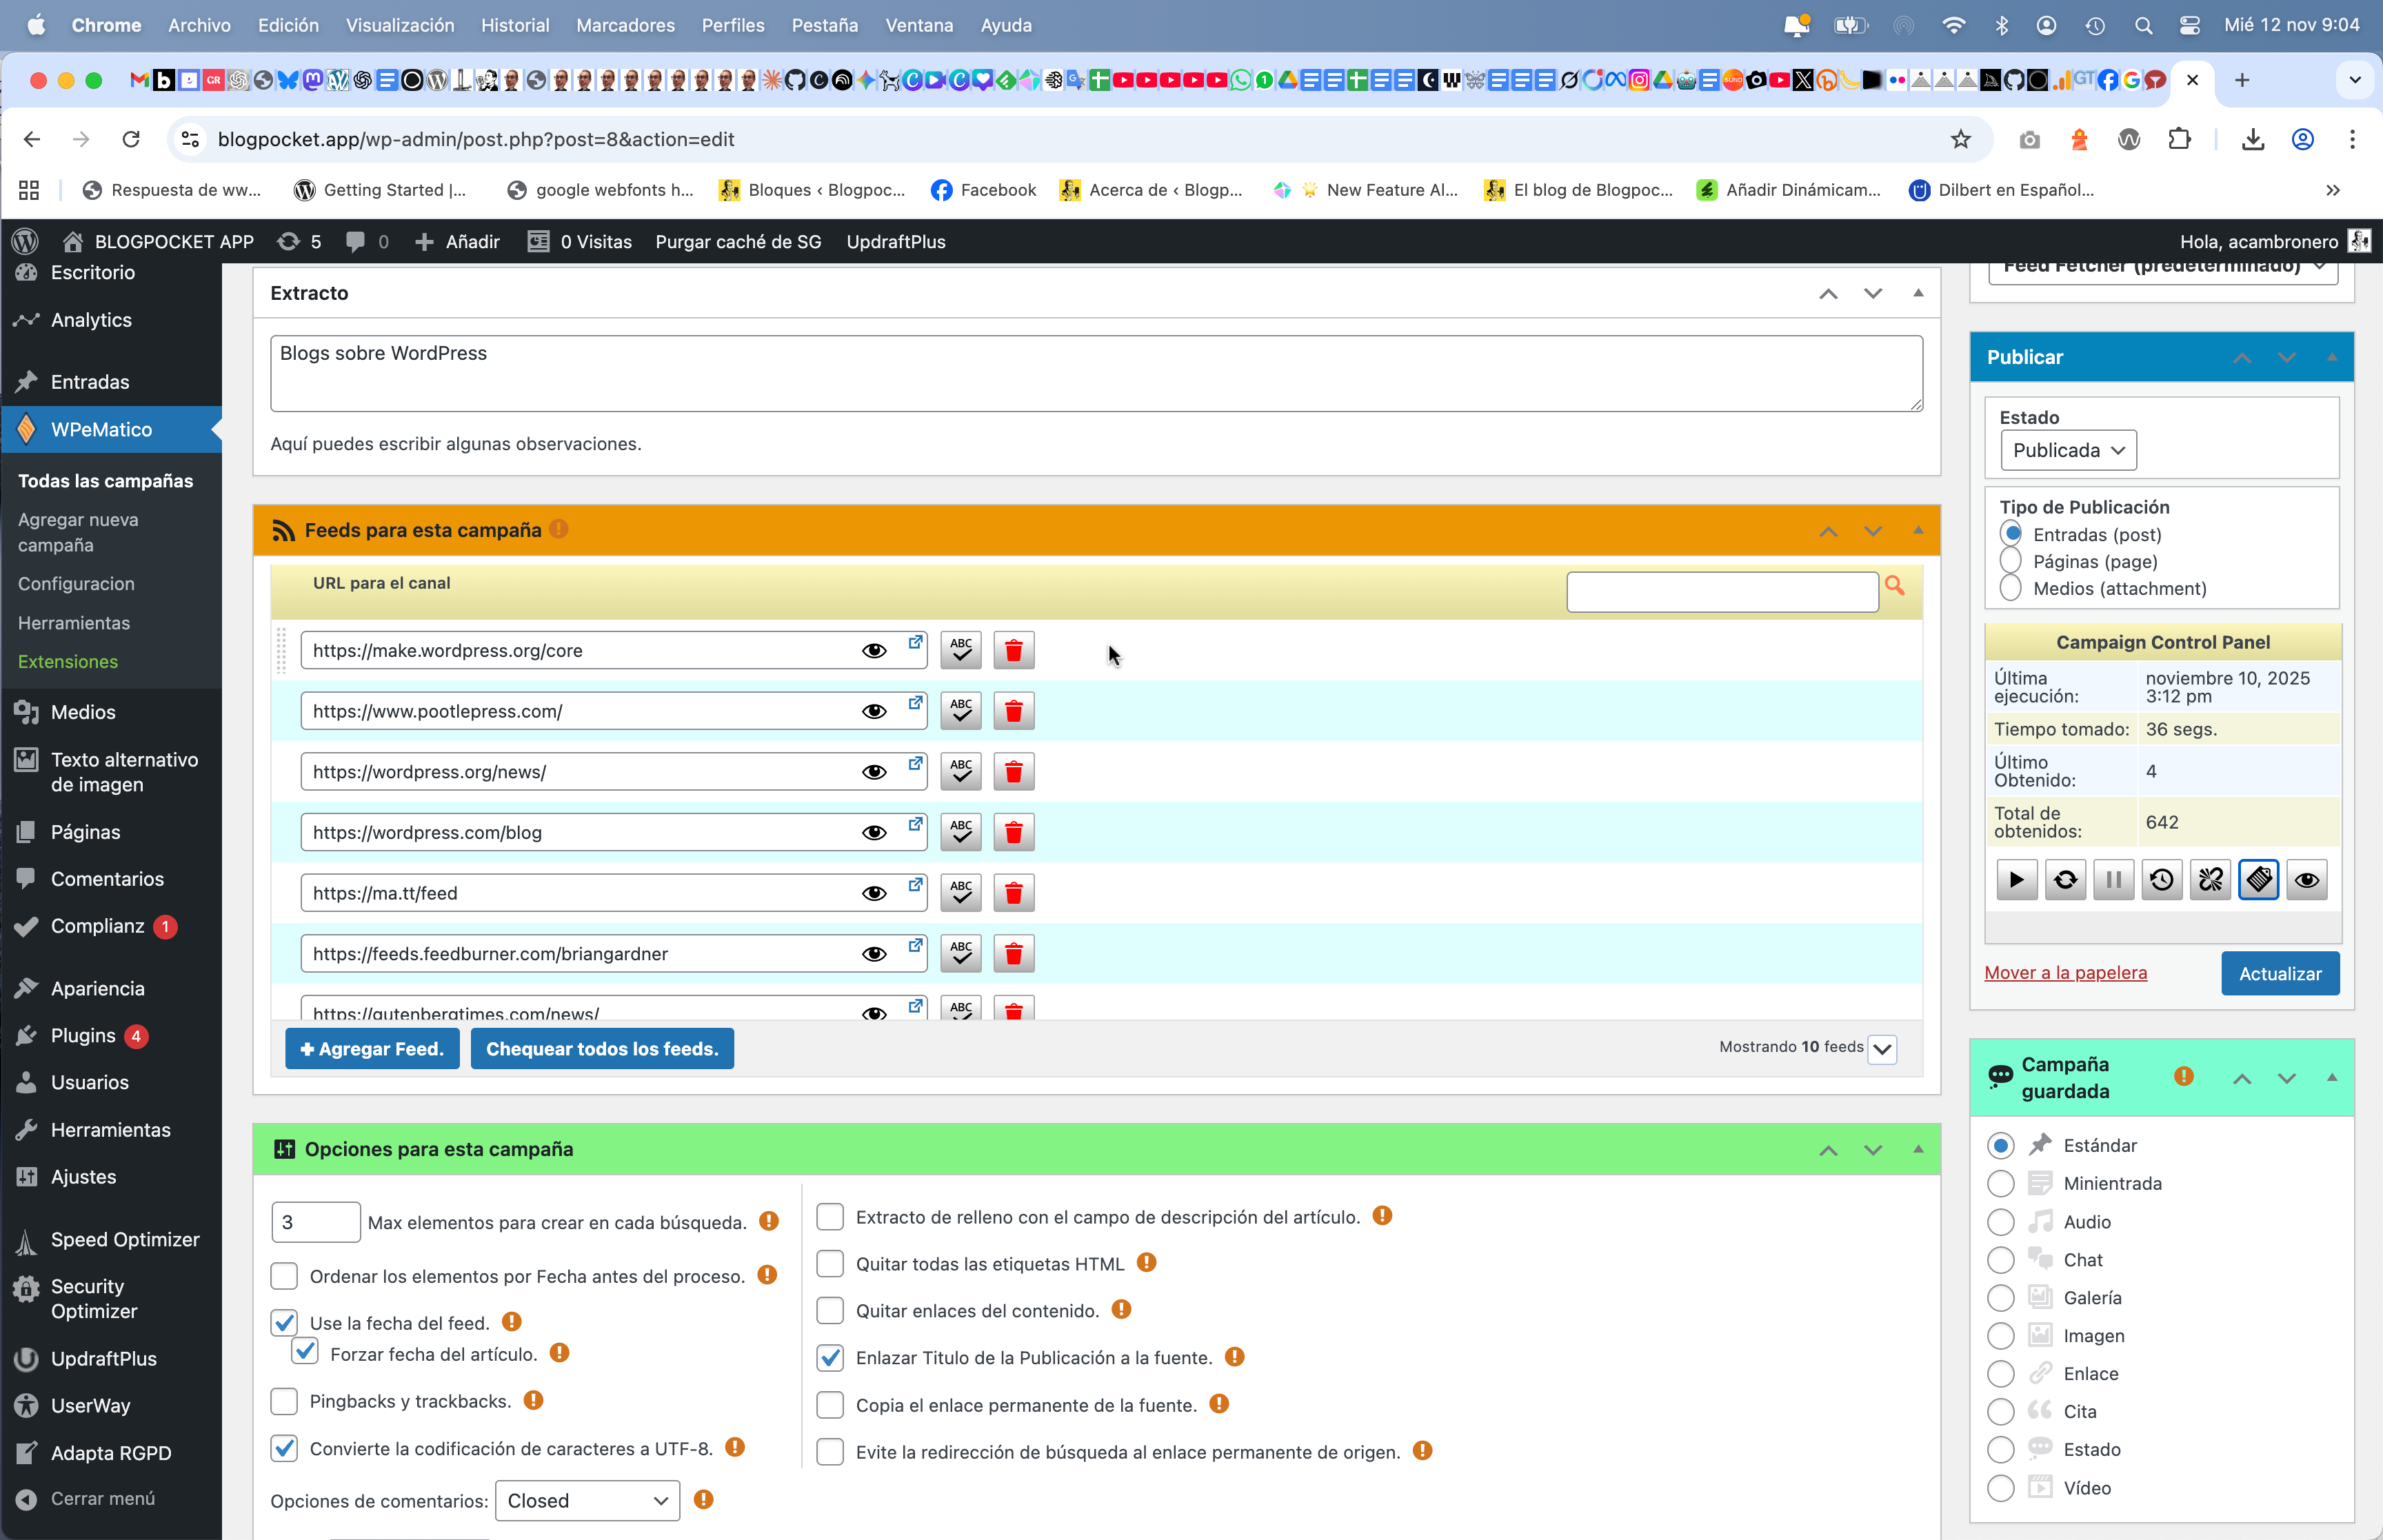Click the search magnifier icon for feeds
This screenshot has height=1540, width=2383.
pyautogui.click(x=1894, y=586)
